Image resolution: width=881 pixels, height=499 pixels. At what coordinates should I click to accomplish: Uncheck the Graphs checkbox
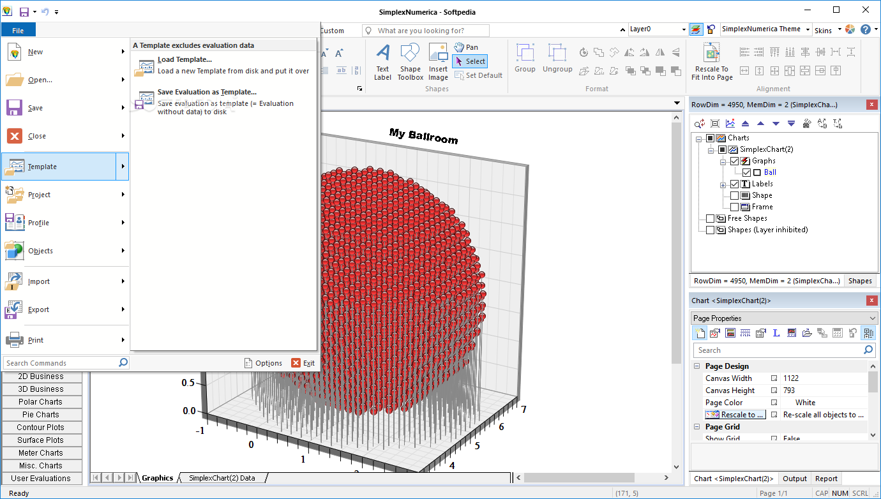734,161
